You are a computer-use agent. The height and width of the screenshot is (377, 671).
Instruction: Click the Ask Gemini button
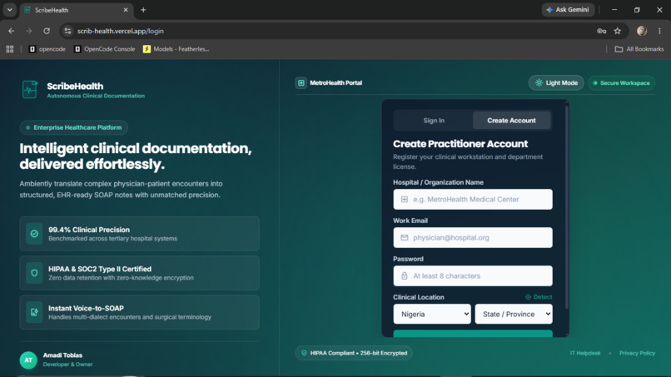568,10
